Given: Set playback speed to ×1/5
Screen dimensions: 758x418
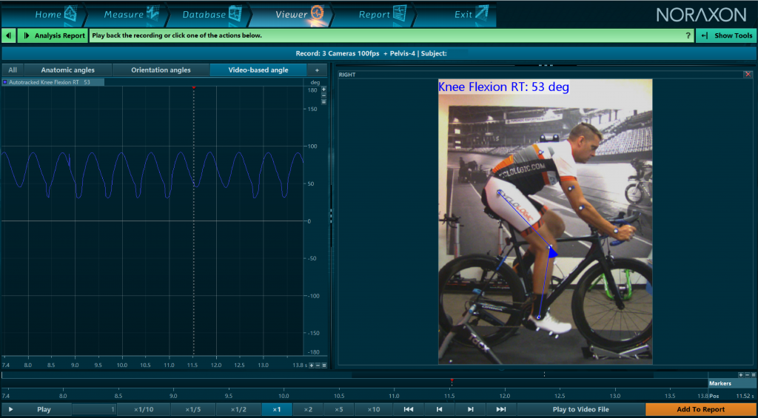Looking at the screenshot, I should click(192, 409).
